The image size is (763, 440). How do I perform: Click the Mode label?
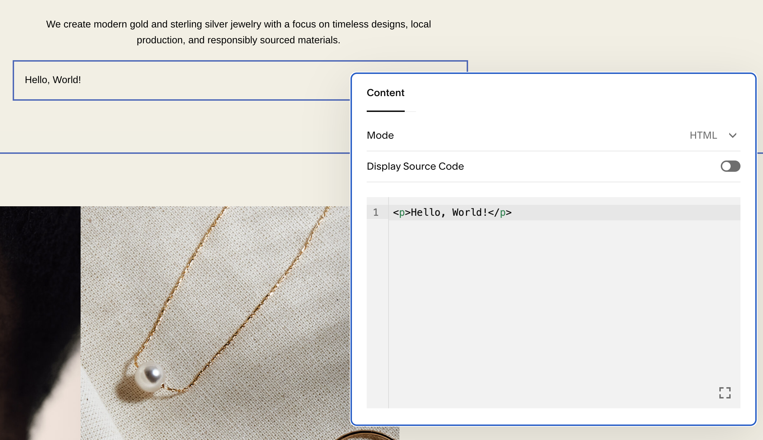pyautogui.click(x=380, y=136)
